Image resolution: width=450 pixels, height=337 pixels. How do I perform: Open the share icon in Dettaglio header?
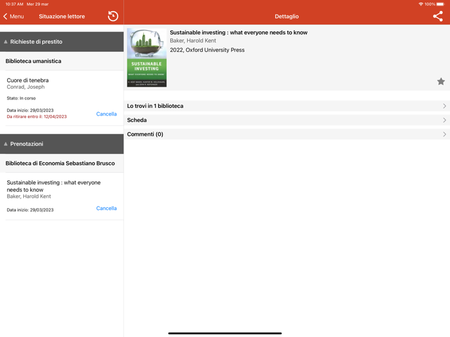click(x=438, y=16)
